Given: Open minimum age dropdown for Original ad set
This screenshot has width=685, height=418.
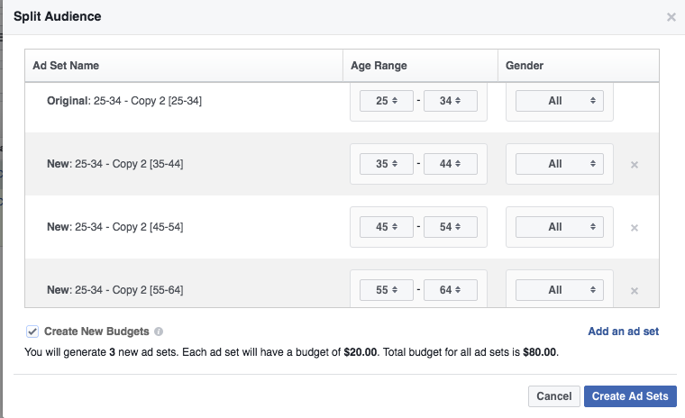Looking at the screenshot, I should (x=387, y=101).
